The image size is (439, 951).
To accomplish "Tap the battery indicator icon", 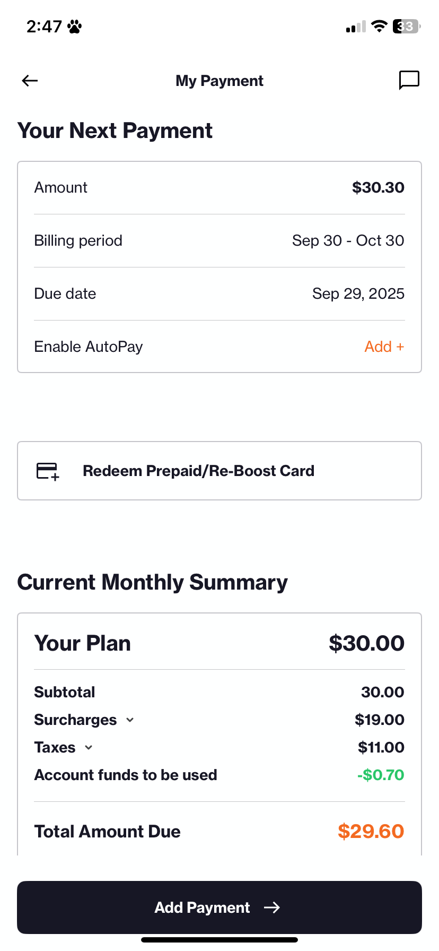I will click(406, 26).
